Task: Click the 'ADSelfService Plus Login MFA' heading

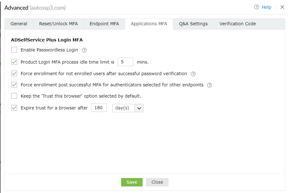Action: [x=47, y=40]
